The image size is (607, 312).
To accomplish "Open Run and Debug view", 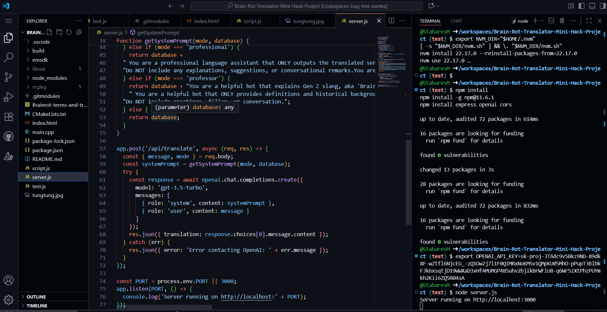I will coord(9,97).
